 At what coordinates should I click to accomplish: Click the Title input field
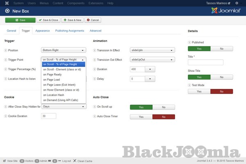click(205, 62)
